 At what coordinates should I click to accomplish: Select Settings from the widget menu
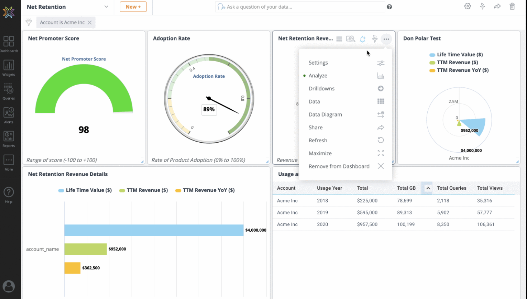346,63
